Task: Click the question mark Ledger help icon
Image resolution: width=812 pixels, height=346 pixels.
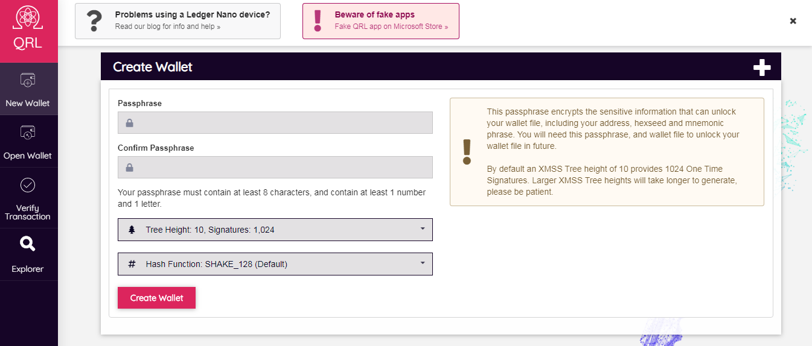Action: pyautogui.click(x=95, y=21)
